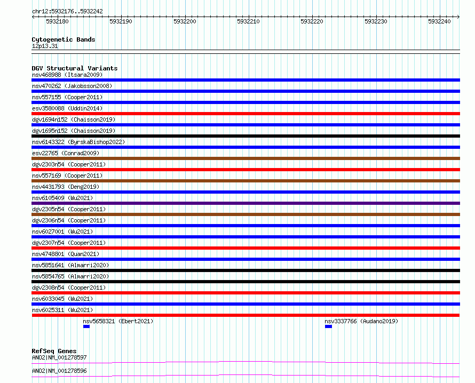
Task: Click nsv5851641 (Almarri2020) variant label
Action: point(70,265)
